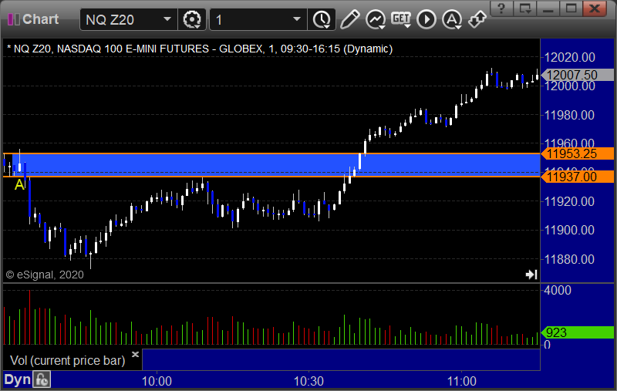Screen dimensions: 617x391
Task: Open the help question mark button
Action: pos(501,8)
